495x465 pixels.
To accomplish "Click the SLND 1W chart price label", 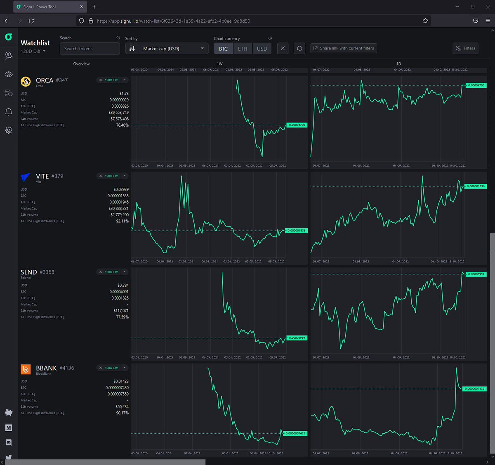I will coord(296,338).
